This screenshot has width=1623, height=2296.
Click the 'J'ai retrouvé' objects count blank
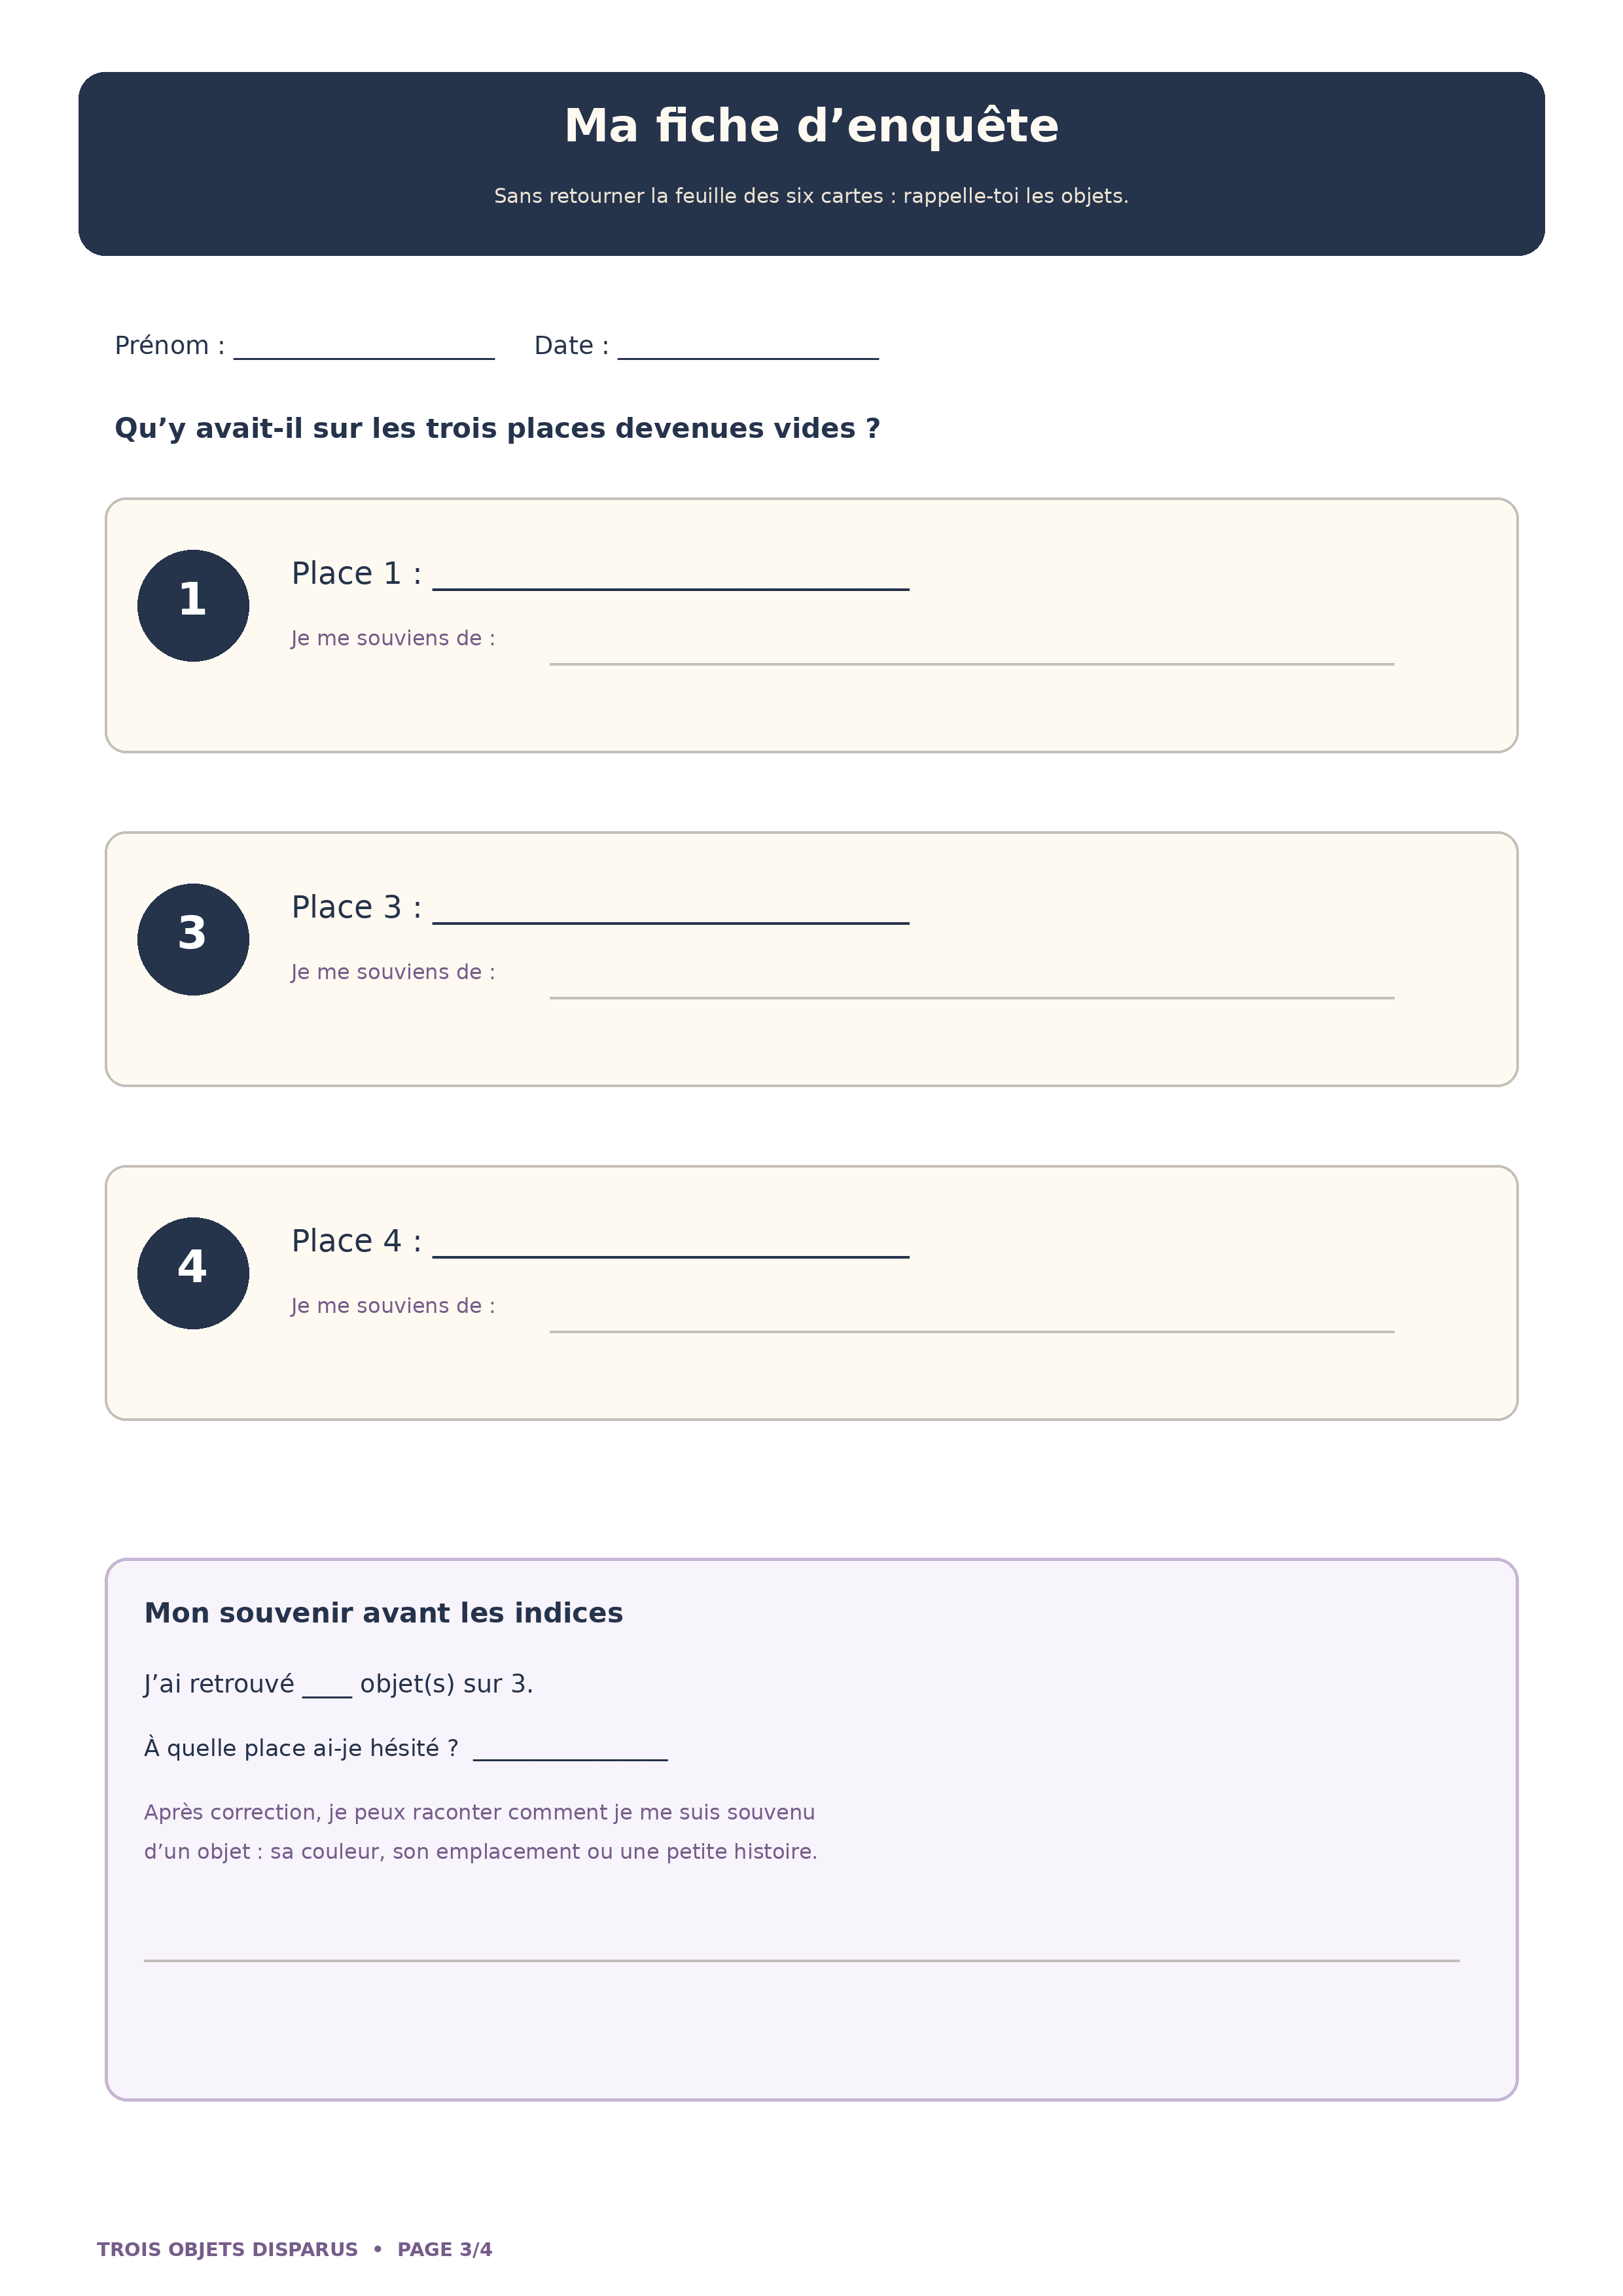click(327, 1696)
